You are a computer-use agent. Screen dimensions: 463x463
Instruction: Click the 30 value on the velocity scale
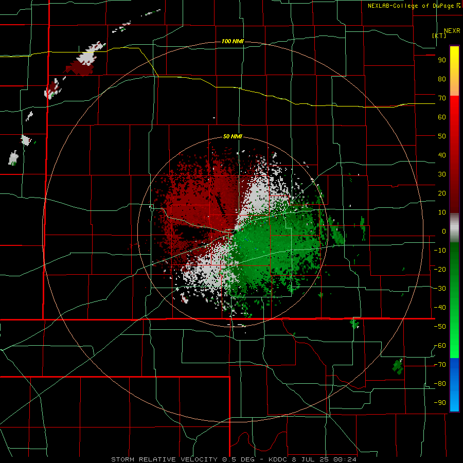pos(442,174)
